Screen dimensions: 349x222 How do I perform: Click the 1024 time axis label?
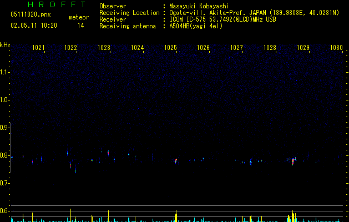pyautogui.click(x=138, y=48)
